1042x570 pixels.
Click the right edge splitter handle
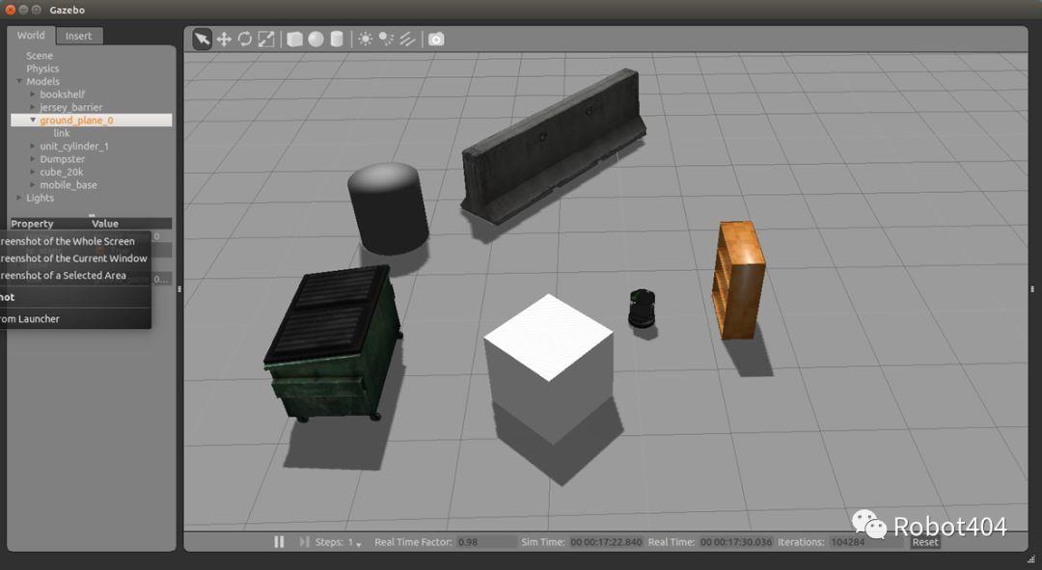(1032, 289)
